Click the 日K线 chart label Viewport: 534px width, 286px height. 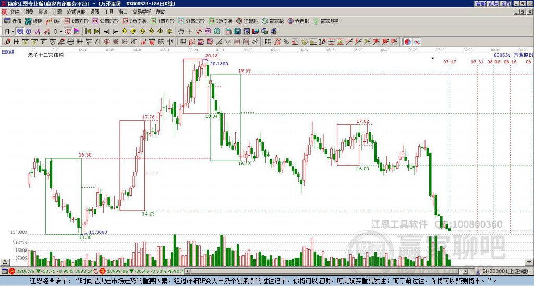tap(7, 52)
